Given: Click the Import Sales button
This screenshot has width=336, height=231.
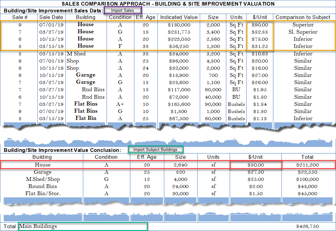Looking at the screenshot, I should coord(122,10).
